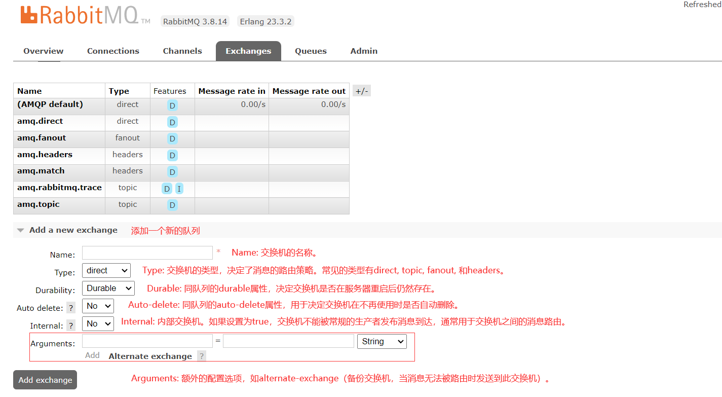Click the Features column header
The width and height of the screenshot is (722, 397).
tap(170, 91)
